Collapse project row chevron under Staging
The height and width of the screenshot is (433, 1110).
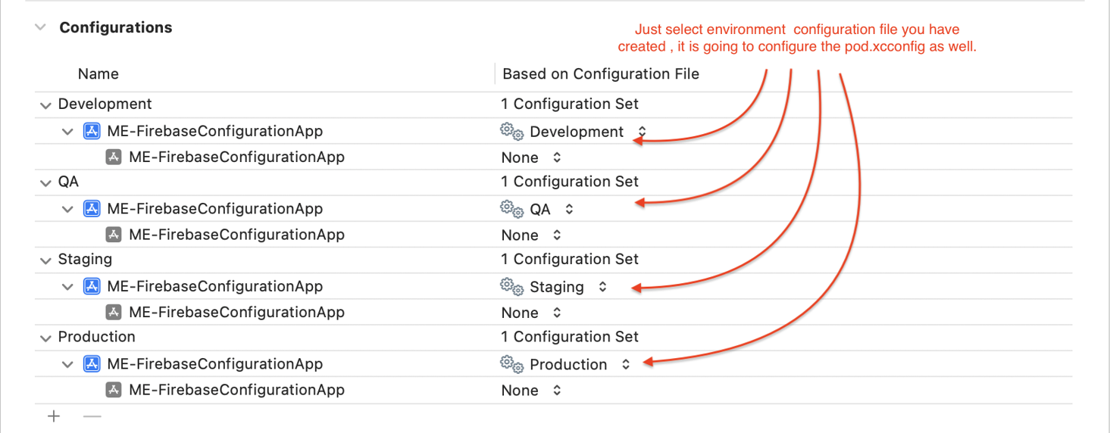67,287
